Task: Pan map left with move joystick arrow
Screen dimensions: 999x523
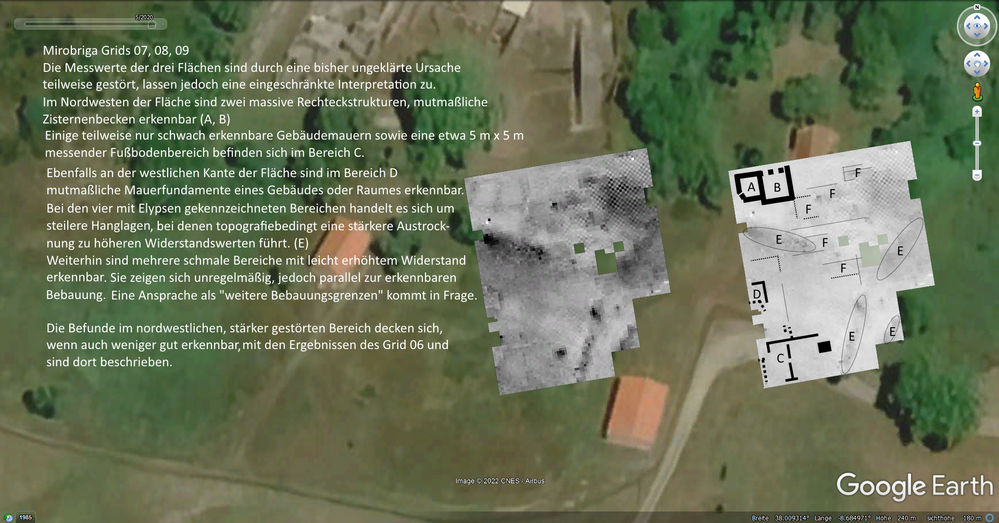Action: [x=968, y=64]
